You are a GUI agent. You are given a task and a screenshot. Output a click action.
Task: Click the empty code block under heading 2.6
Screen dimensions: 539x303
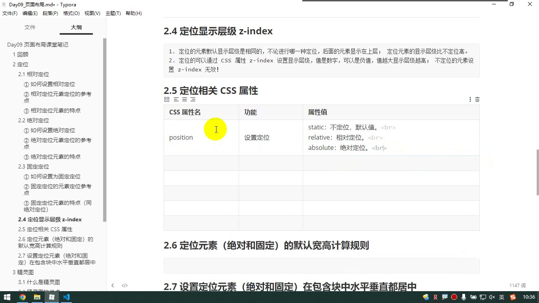tap(322, 266)
